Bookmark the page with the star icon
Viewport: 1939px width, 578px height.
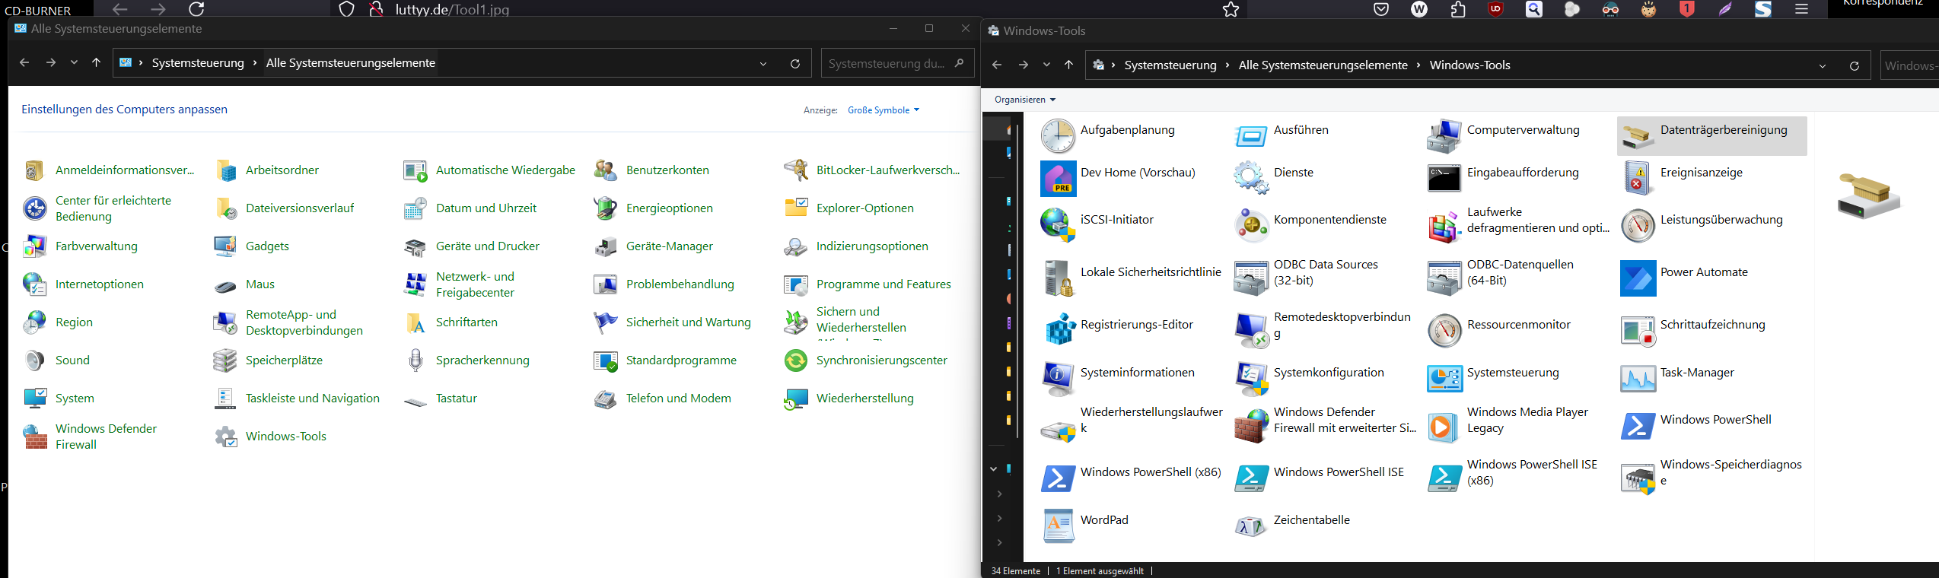1231,9
